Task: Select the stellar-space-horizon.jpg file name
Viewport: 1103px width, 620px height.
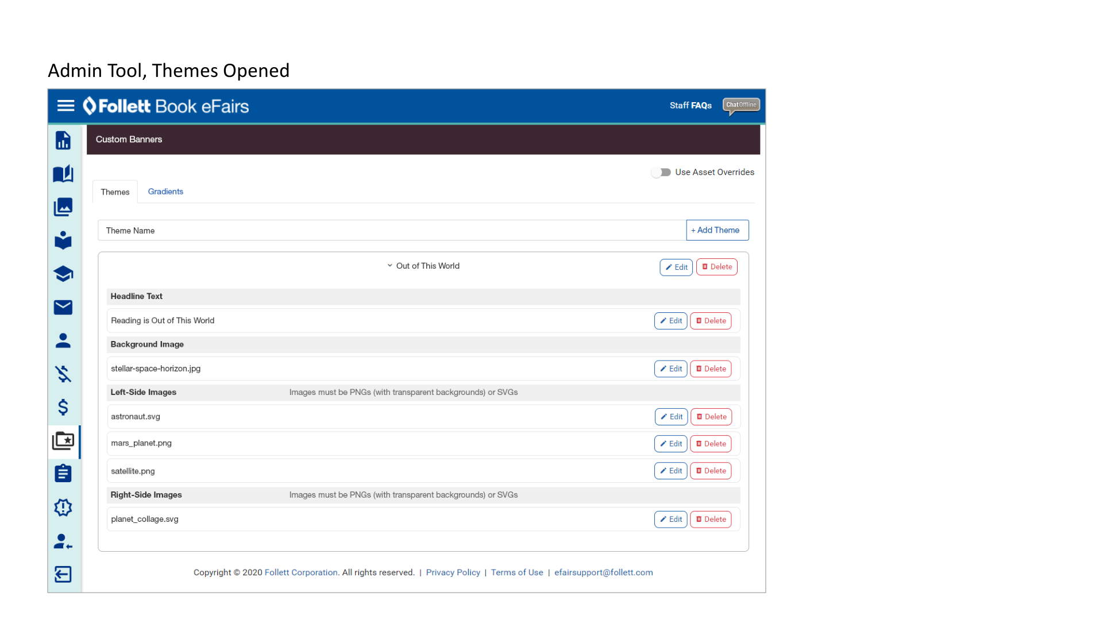Action: click(x=156, y=369)
